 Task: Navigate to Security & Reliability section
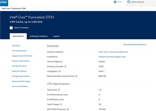click(x=20, y=86)
